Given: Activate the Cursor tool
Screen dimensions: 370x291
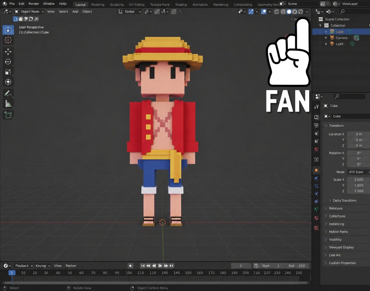Looking at the screenshot, I should 8,40.
